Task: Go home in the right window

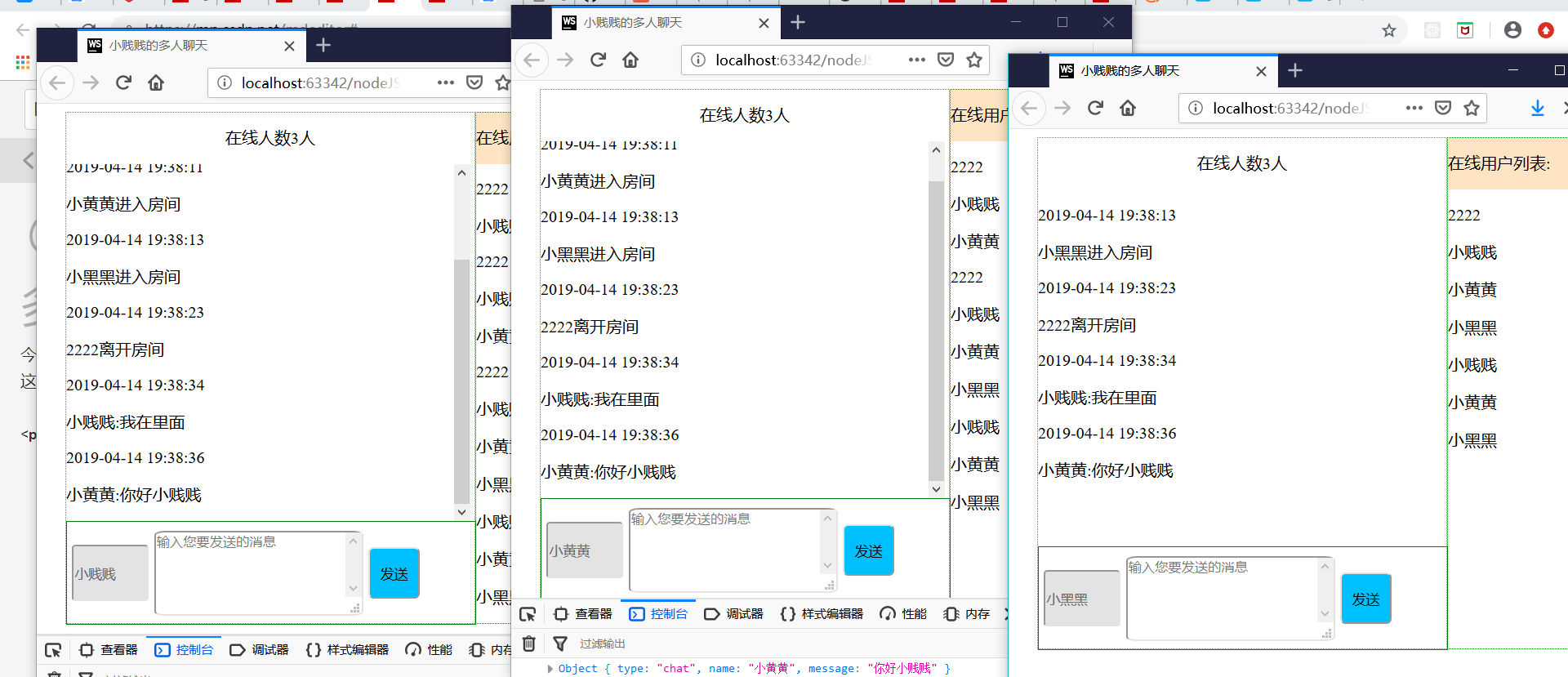Action: pos(1128,108)
